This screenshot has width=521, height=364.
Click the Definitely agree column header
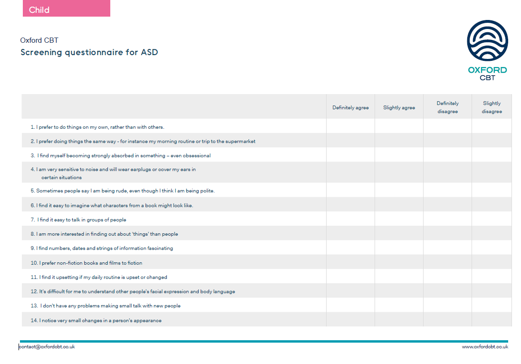coord(350,107)
